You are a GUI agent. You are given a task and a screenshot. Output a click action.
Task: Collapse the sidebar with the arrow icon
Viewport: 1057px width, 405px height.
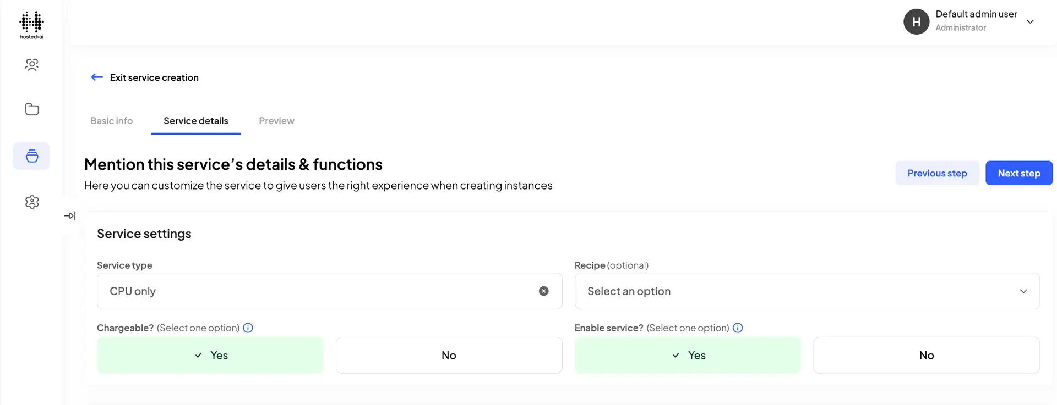coord(70,215)
